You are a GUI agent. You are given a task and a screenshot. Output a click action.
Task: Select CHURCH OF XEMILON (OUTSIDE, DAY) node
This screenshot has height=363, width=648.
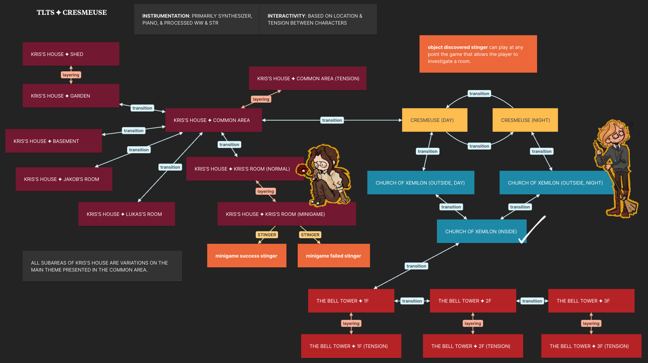(421, 183)
